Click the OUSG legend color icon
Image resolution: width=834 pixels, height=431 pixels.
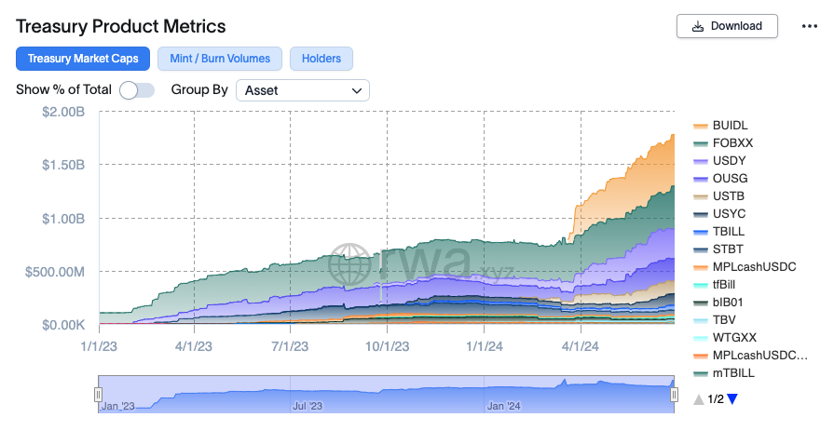click(700, 179)
